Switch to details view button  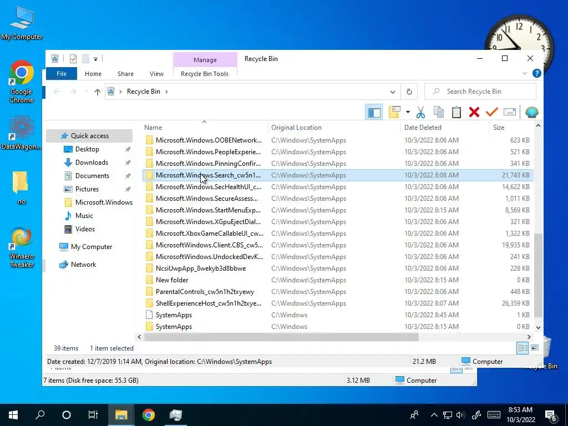[523, 348]
